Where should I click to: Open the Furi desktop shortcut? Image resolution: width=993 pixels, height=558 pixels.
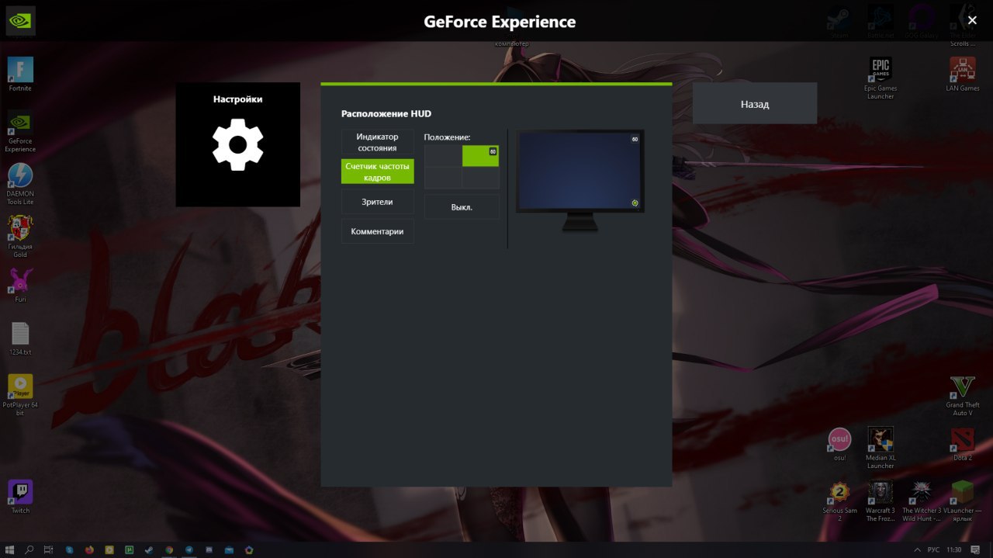[x=20, y=285]
